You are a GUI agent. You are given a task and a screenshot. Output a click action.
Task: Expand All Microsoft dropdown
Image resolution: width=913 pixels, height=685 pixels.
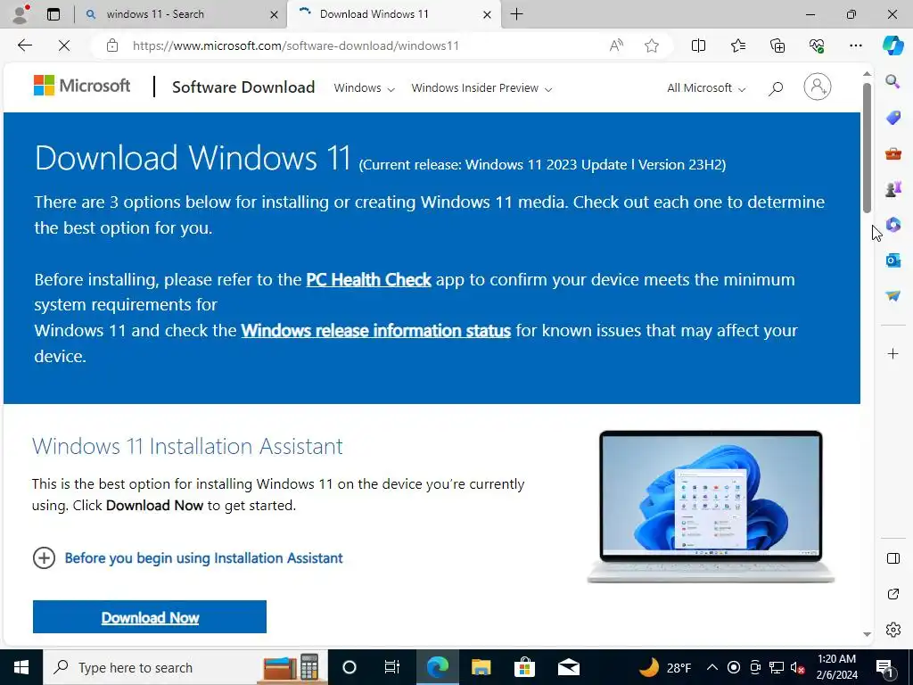(706, 88)
